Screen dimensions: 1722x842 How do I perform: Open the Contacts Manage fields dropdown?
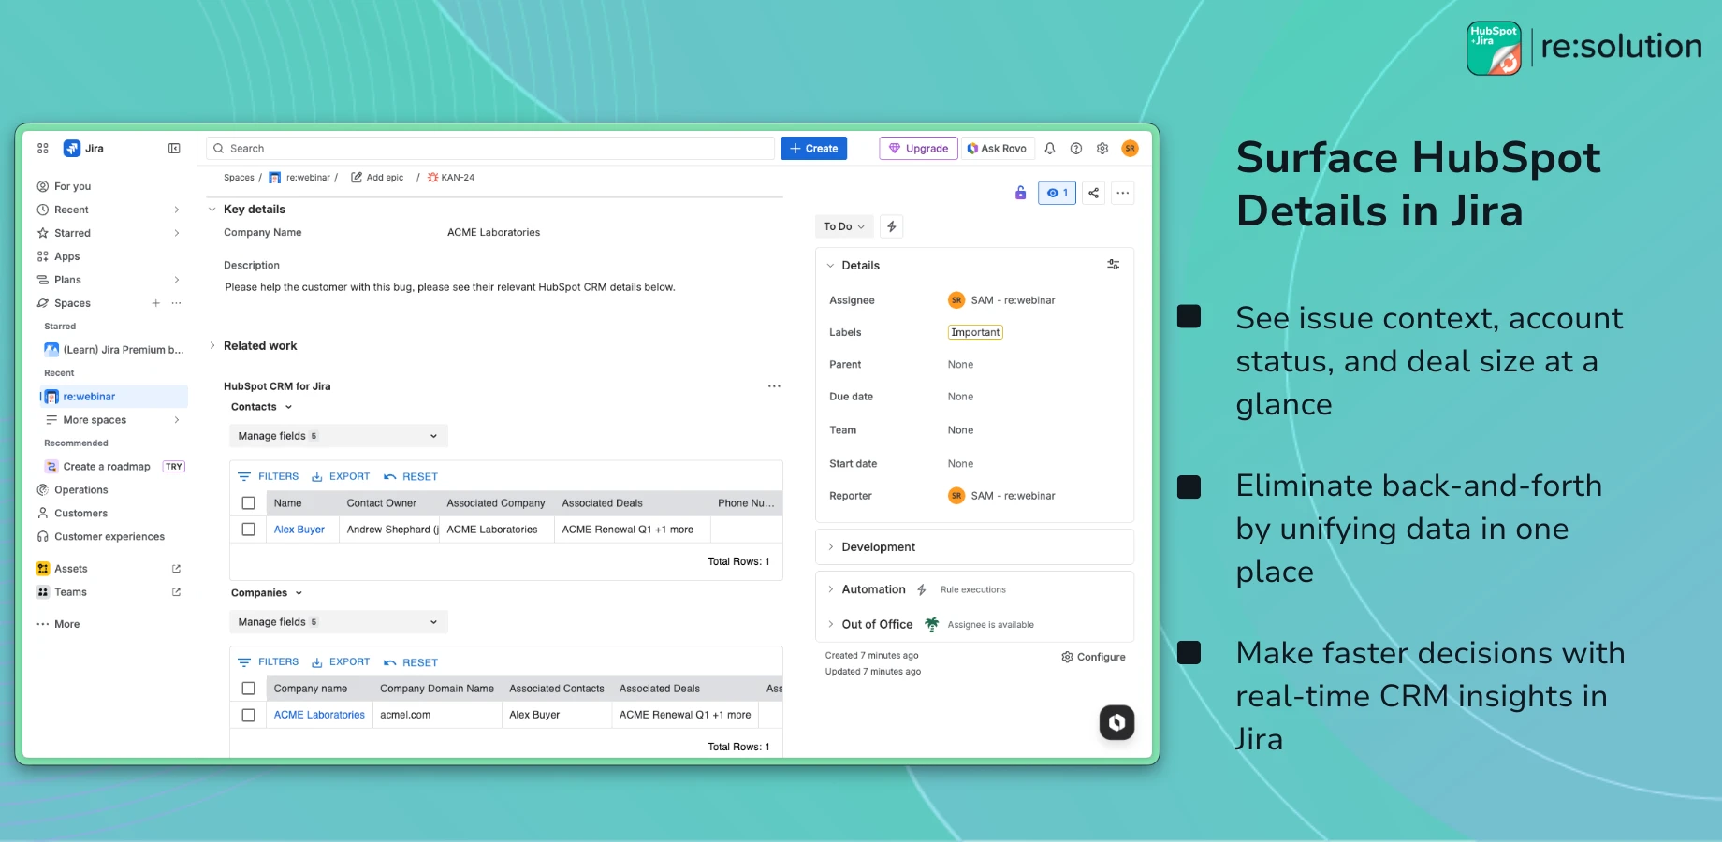[x=338, y=436]
